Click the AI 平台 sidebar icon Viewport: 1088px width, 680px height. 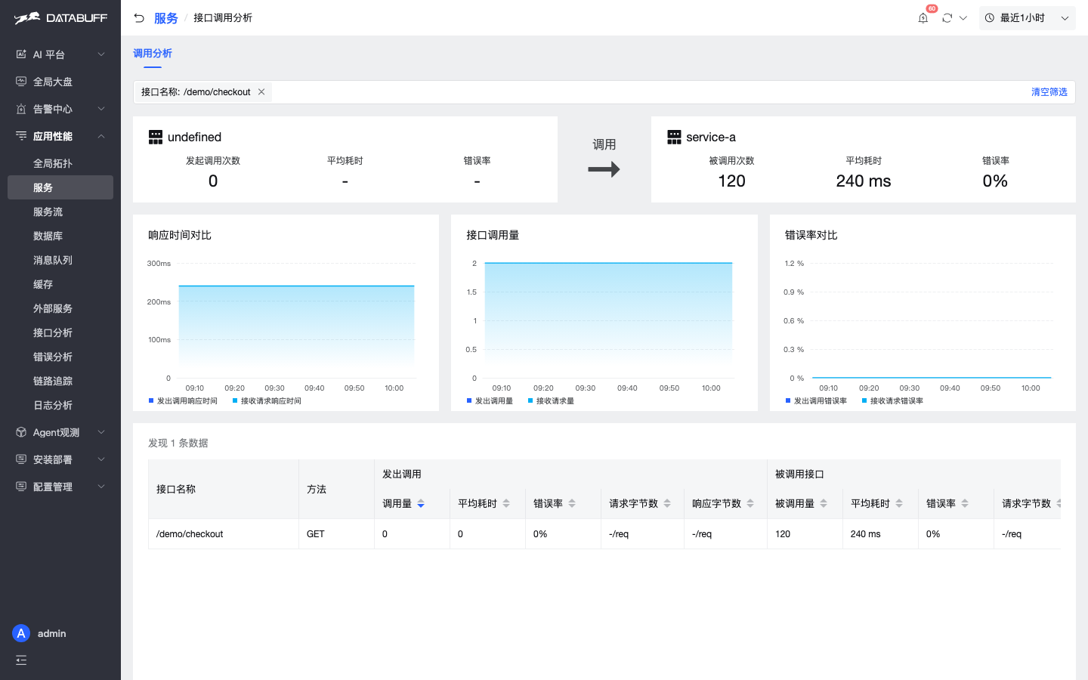[x=21, y=54]
